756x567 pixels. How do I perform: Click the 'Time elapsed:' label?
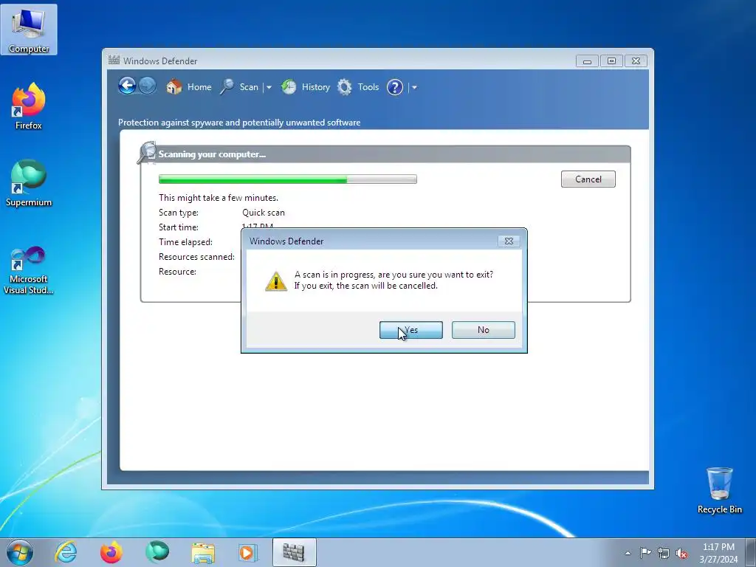[x=185, y=242]
